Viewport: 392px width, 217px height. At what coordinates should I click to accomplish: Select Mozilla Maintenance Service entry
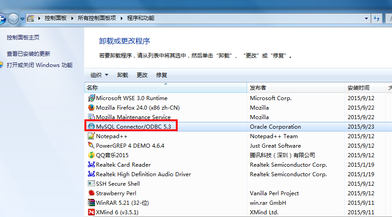pyautogui.click(x=133, y=117)
